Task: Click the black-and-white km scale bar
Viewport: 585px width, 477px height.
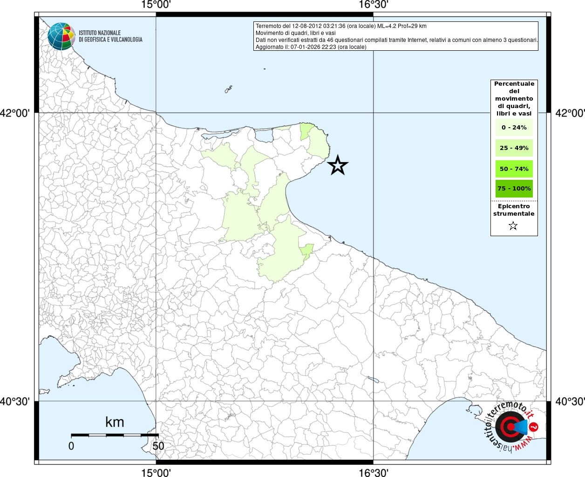Action: coord(115,435)
